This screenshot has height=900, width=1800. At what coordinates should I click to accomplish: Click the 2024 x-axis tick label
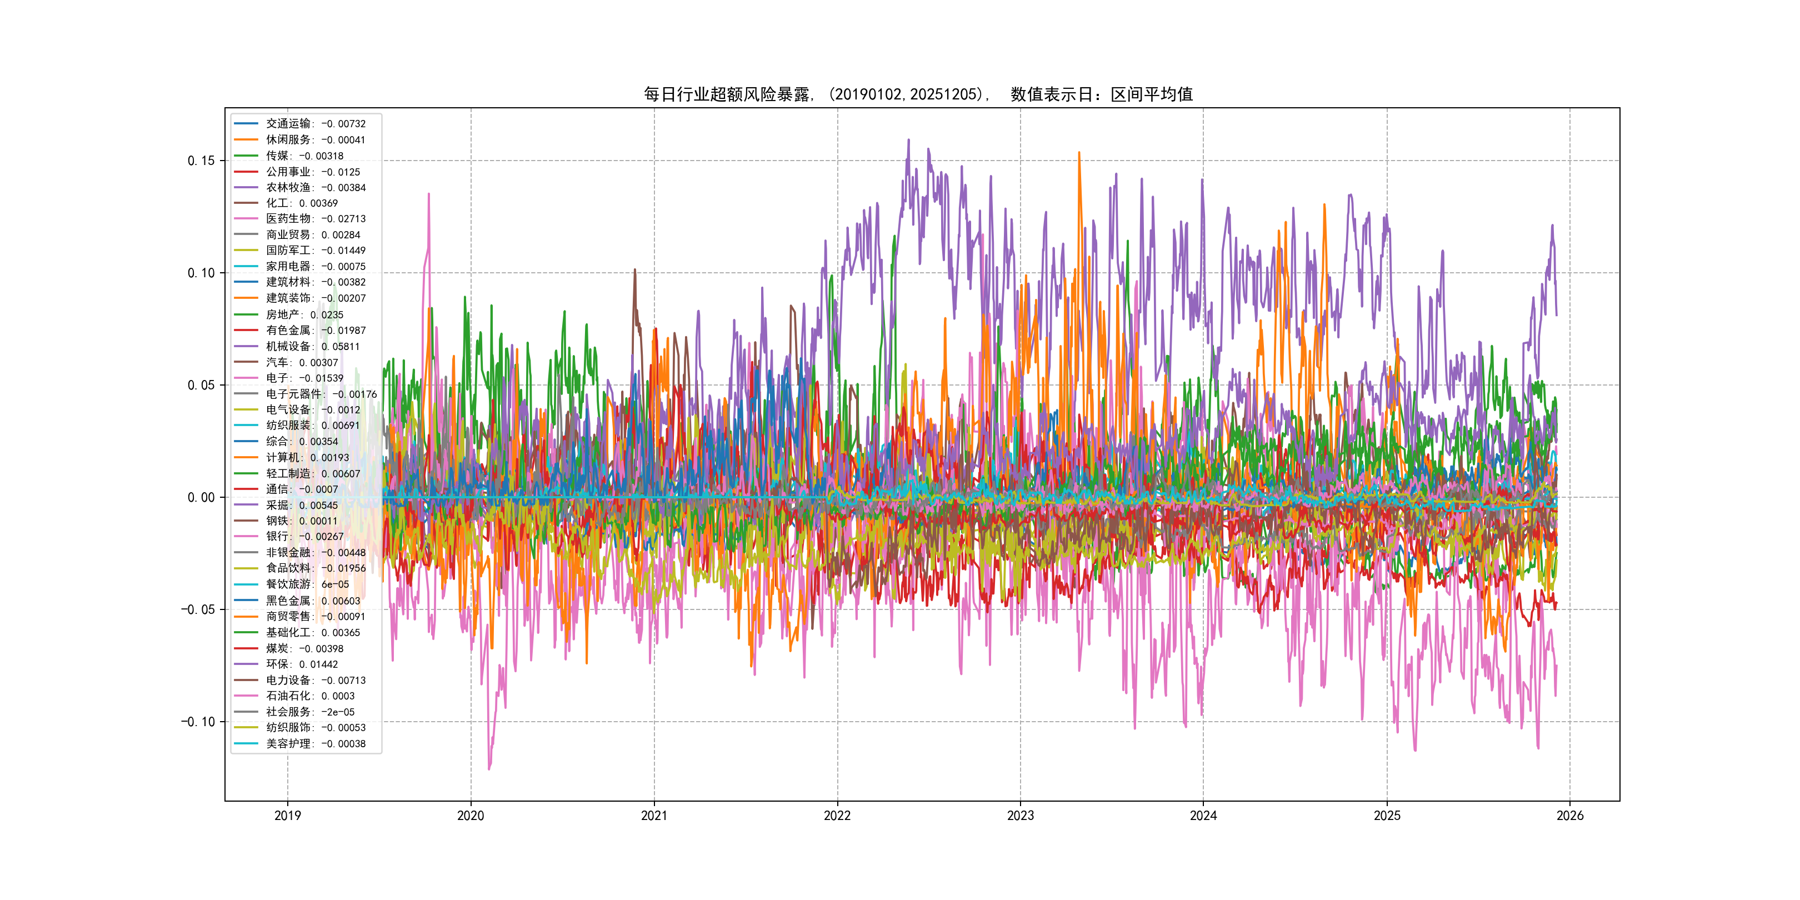(x=1203, y=816)
